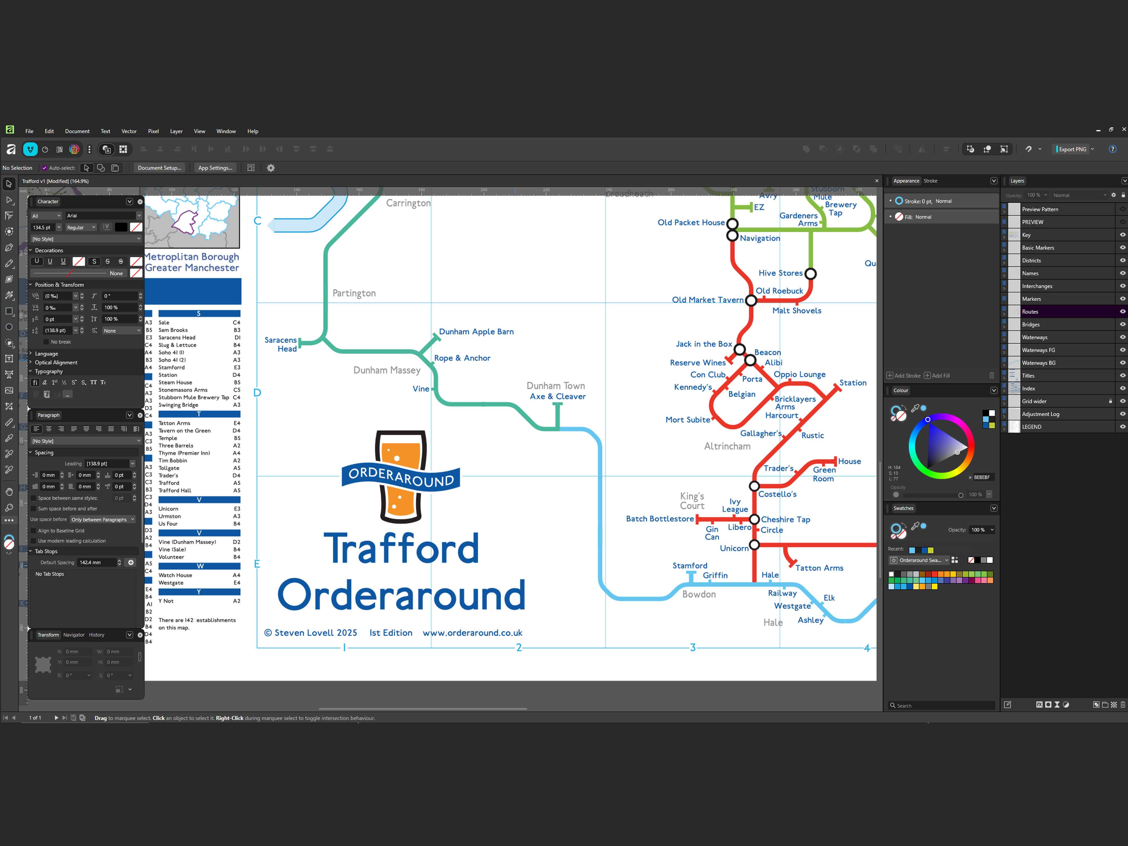Pick the Colour Picker eyedropper tool
The height and width of the screenshot is (846, 1128).
tap(9, 438)
